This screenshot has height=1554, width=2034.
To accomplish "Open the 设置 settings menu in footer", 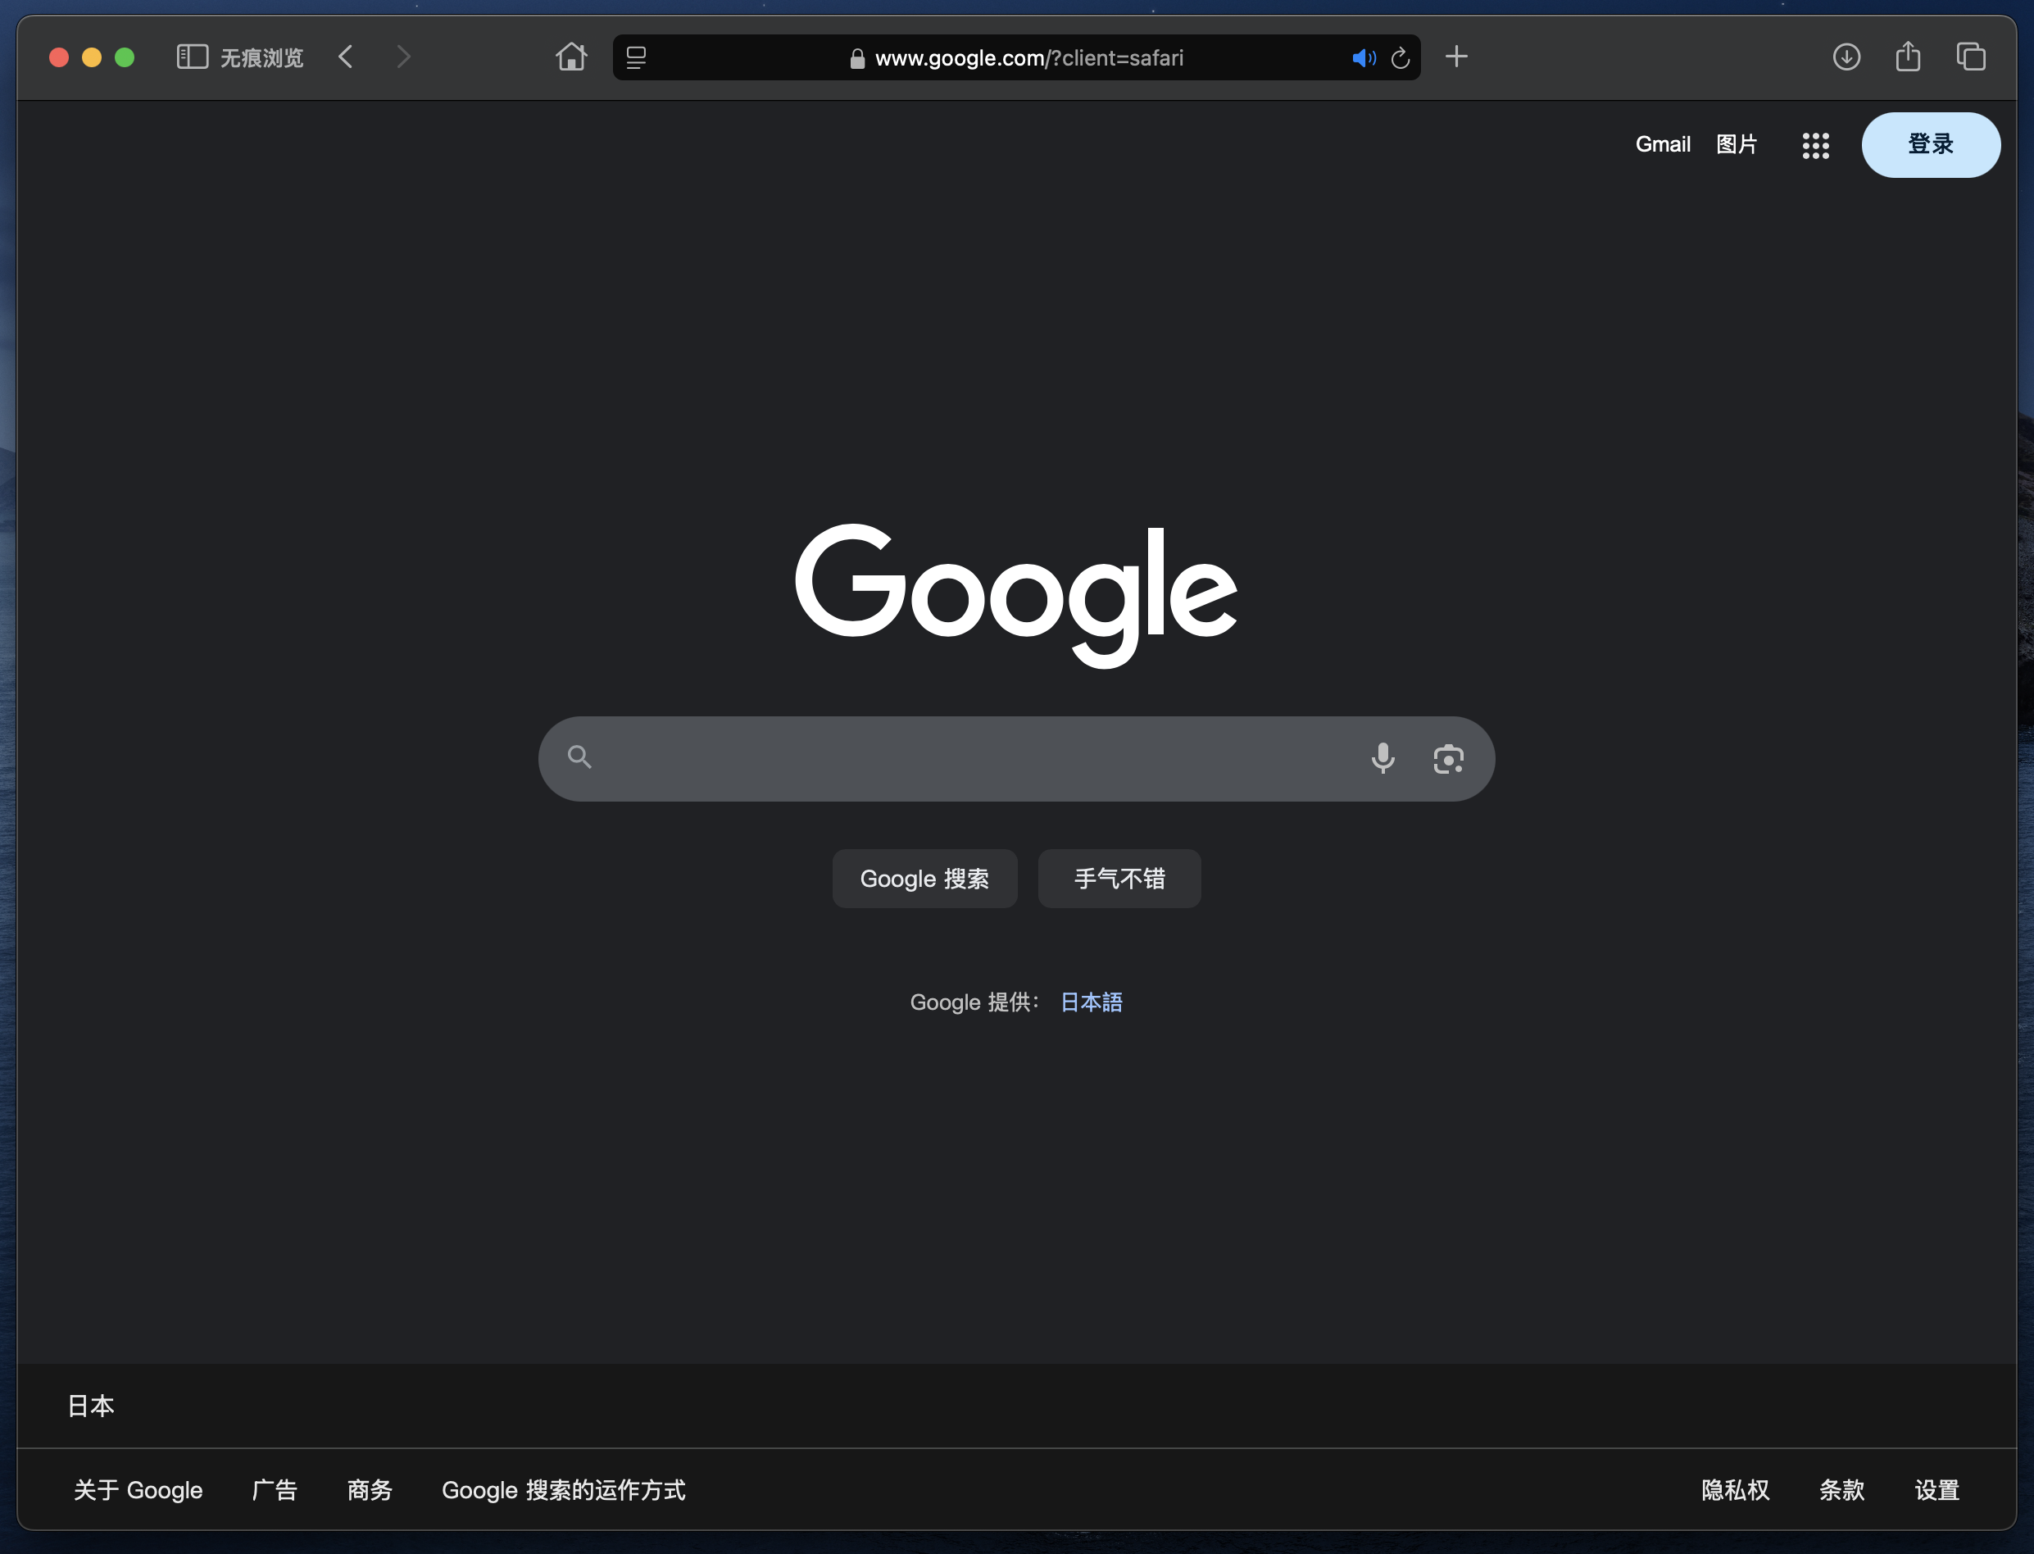I will click(1936, 1490).
